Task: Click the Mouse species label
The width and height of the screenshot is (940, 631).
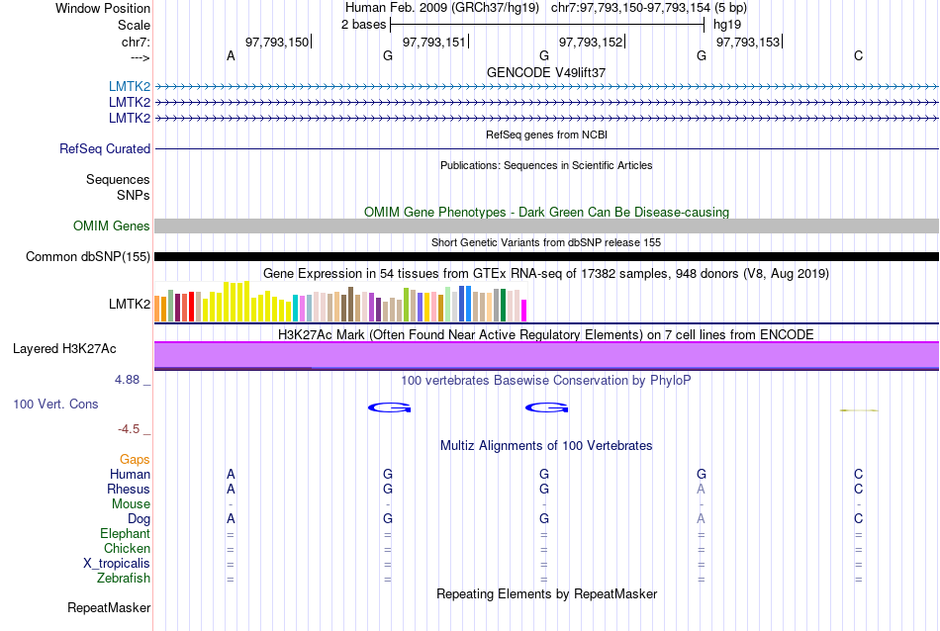Action: tap(132, 504)
